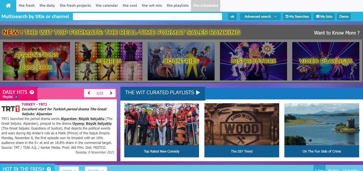Image resolution: width=363 pixels, height=171 pixels.
Task: Expand the Advanced search dropdown
Action: point(260,17)
